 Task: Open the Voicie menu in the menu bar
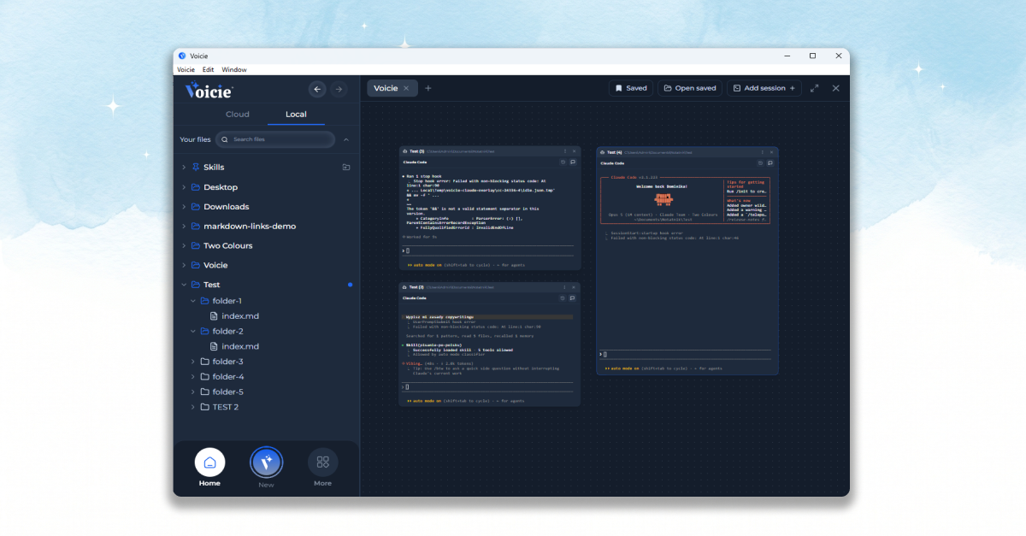tap(186, 69)
